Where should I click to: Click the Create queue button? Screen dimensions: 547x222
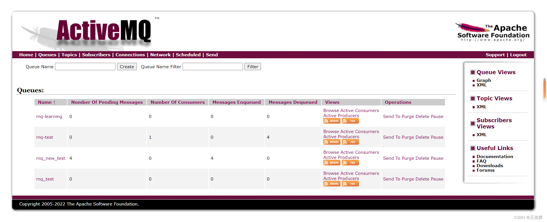coord(127,67)
